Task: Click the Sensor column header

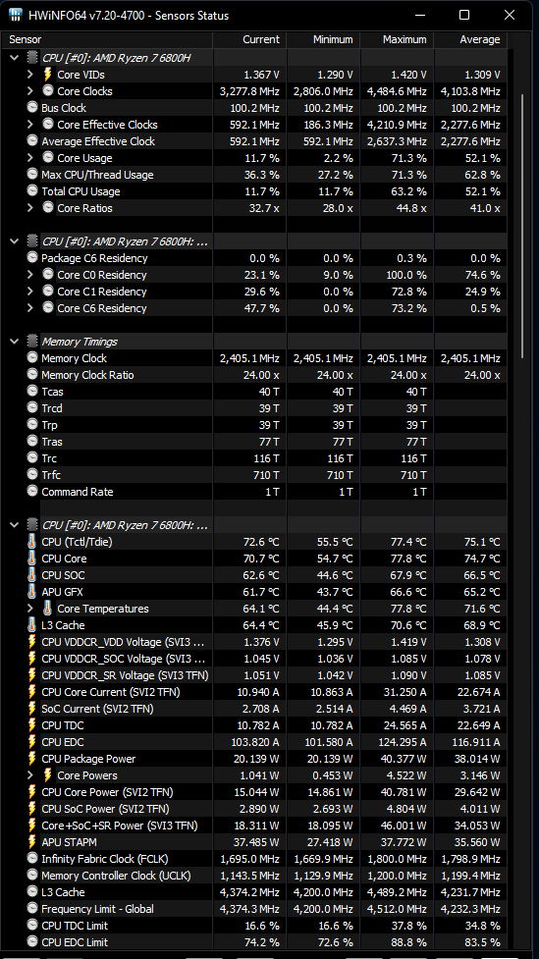Action: click(108, 40)
